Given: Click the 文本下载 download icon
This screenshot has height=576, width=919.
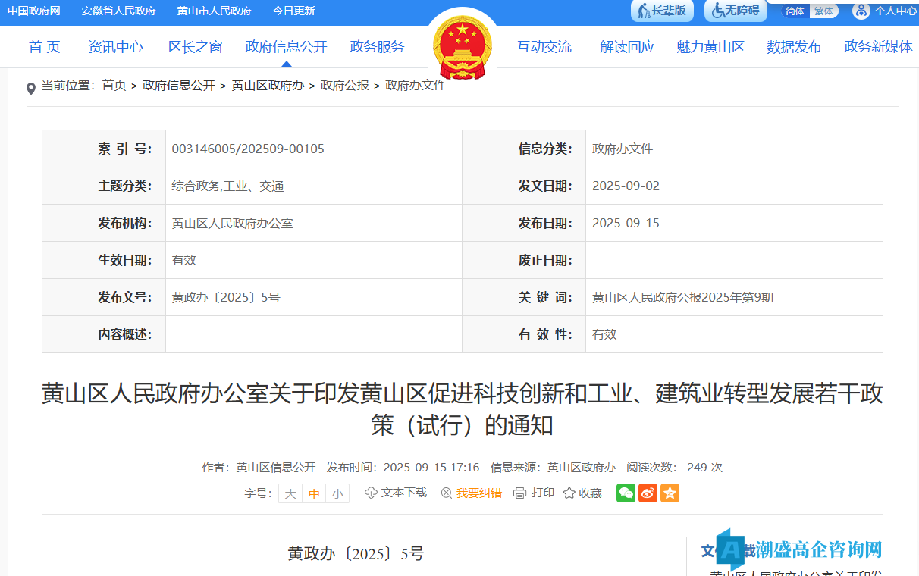Looking at the screenshot, I should click(369, 493).
